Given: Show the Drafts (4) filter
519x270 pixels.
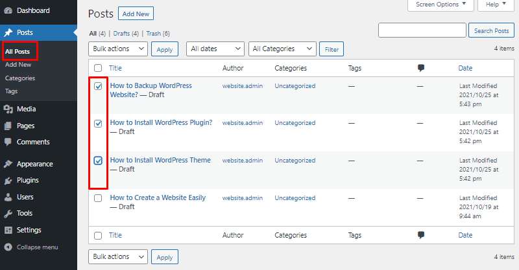Looking at the screenshot, I should pos(126,34).
